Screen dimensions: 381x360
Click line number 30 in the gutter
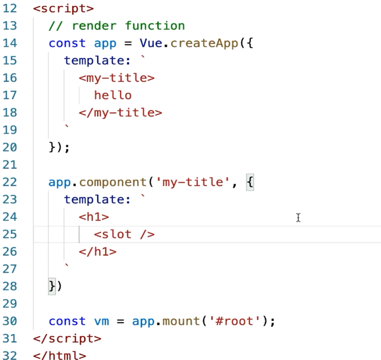[x=10, y=321]
